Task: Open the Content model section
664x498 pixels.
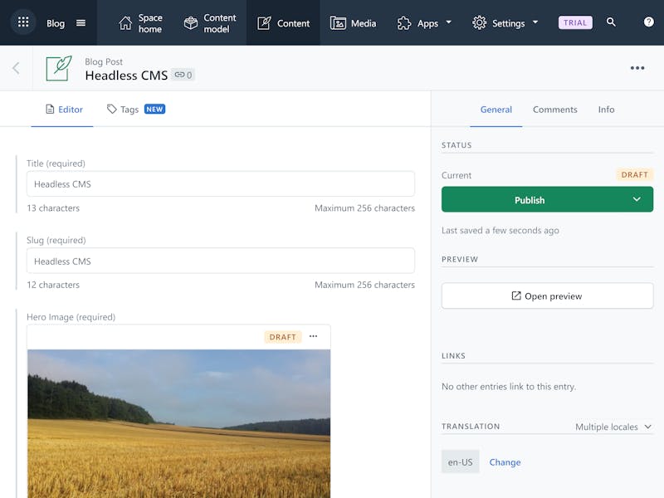Action: click(210, 23)
